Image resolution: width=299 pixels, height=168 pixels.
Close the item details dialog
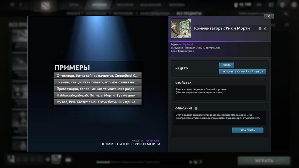(269, 16)
